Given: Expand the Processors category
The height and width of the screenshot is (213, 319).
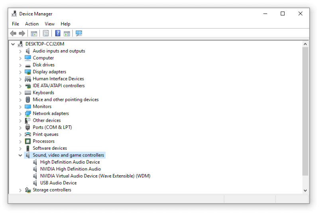Looking at the screenshot, I should [20, 141].
